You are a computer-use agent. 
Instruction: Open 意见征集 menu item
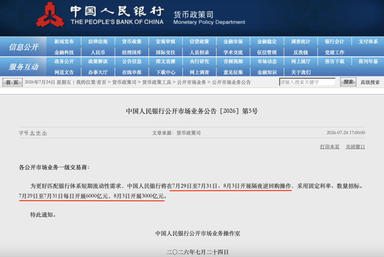pyautogui.click(x=233, y=72)
